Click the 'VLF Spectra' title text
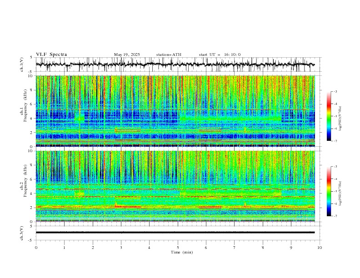The image size is (360, 278). (51, 55)
